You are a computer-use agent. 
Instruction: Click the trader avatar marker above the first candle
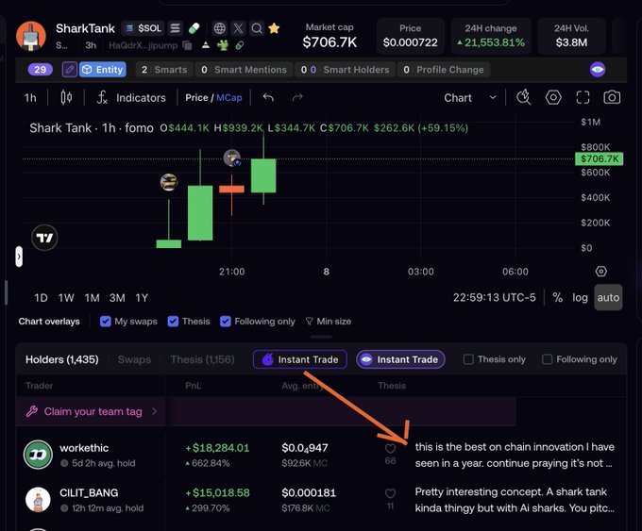169,182
